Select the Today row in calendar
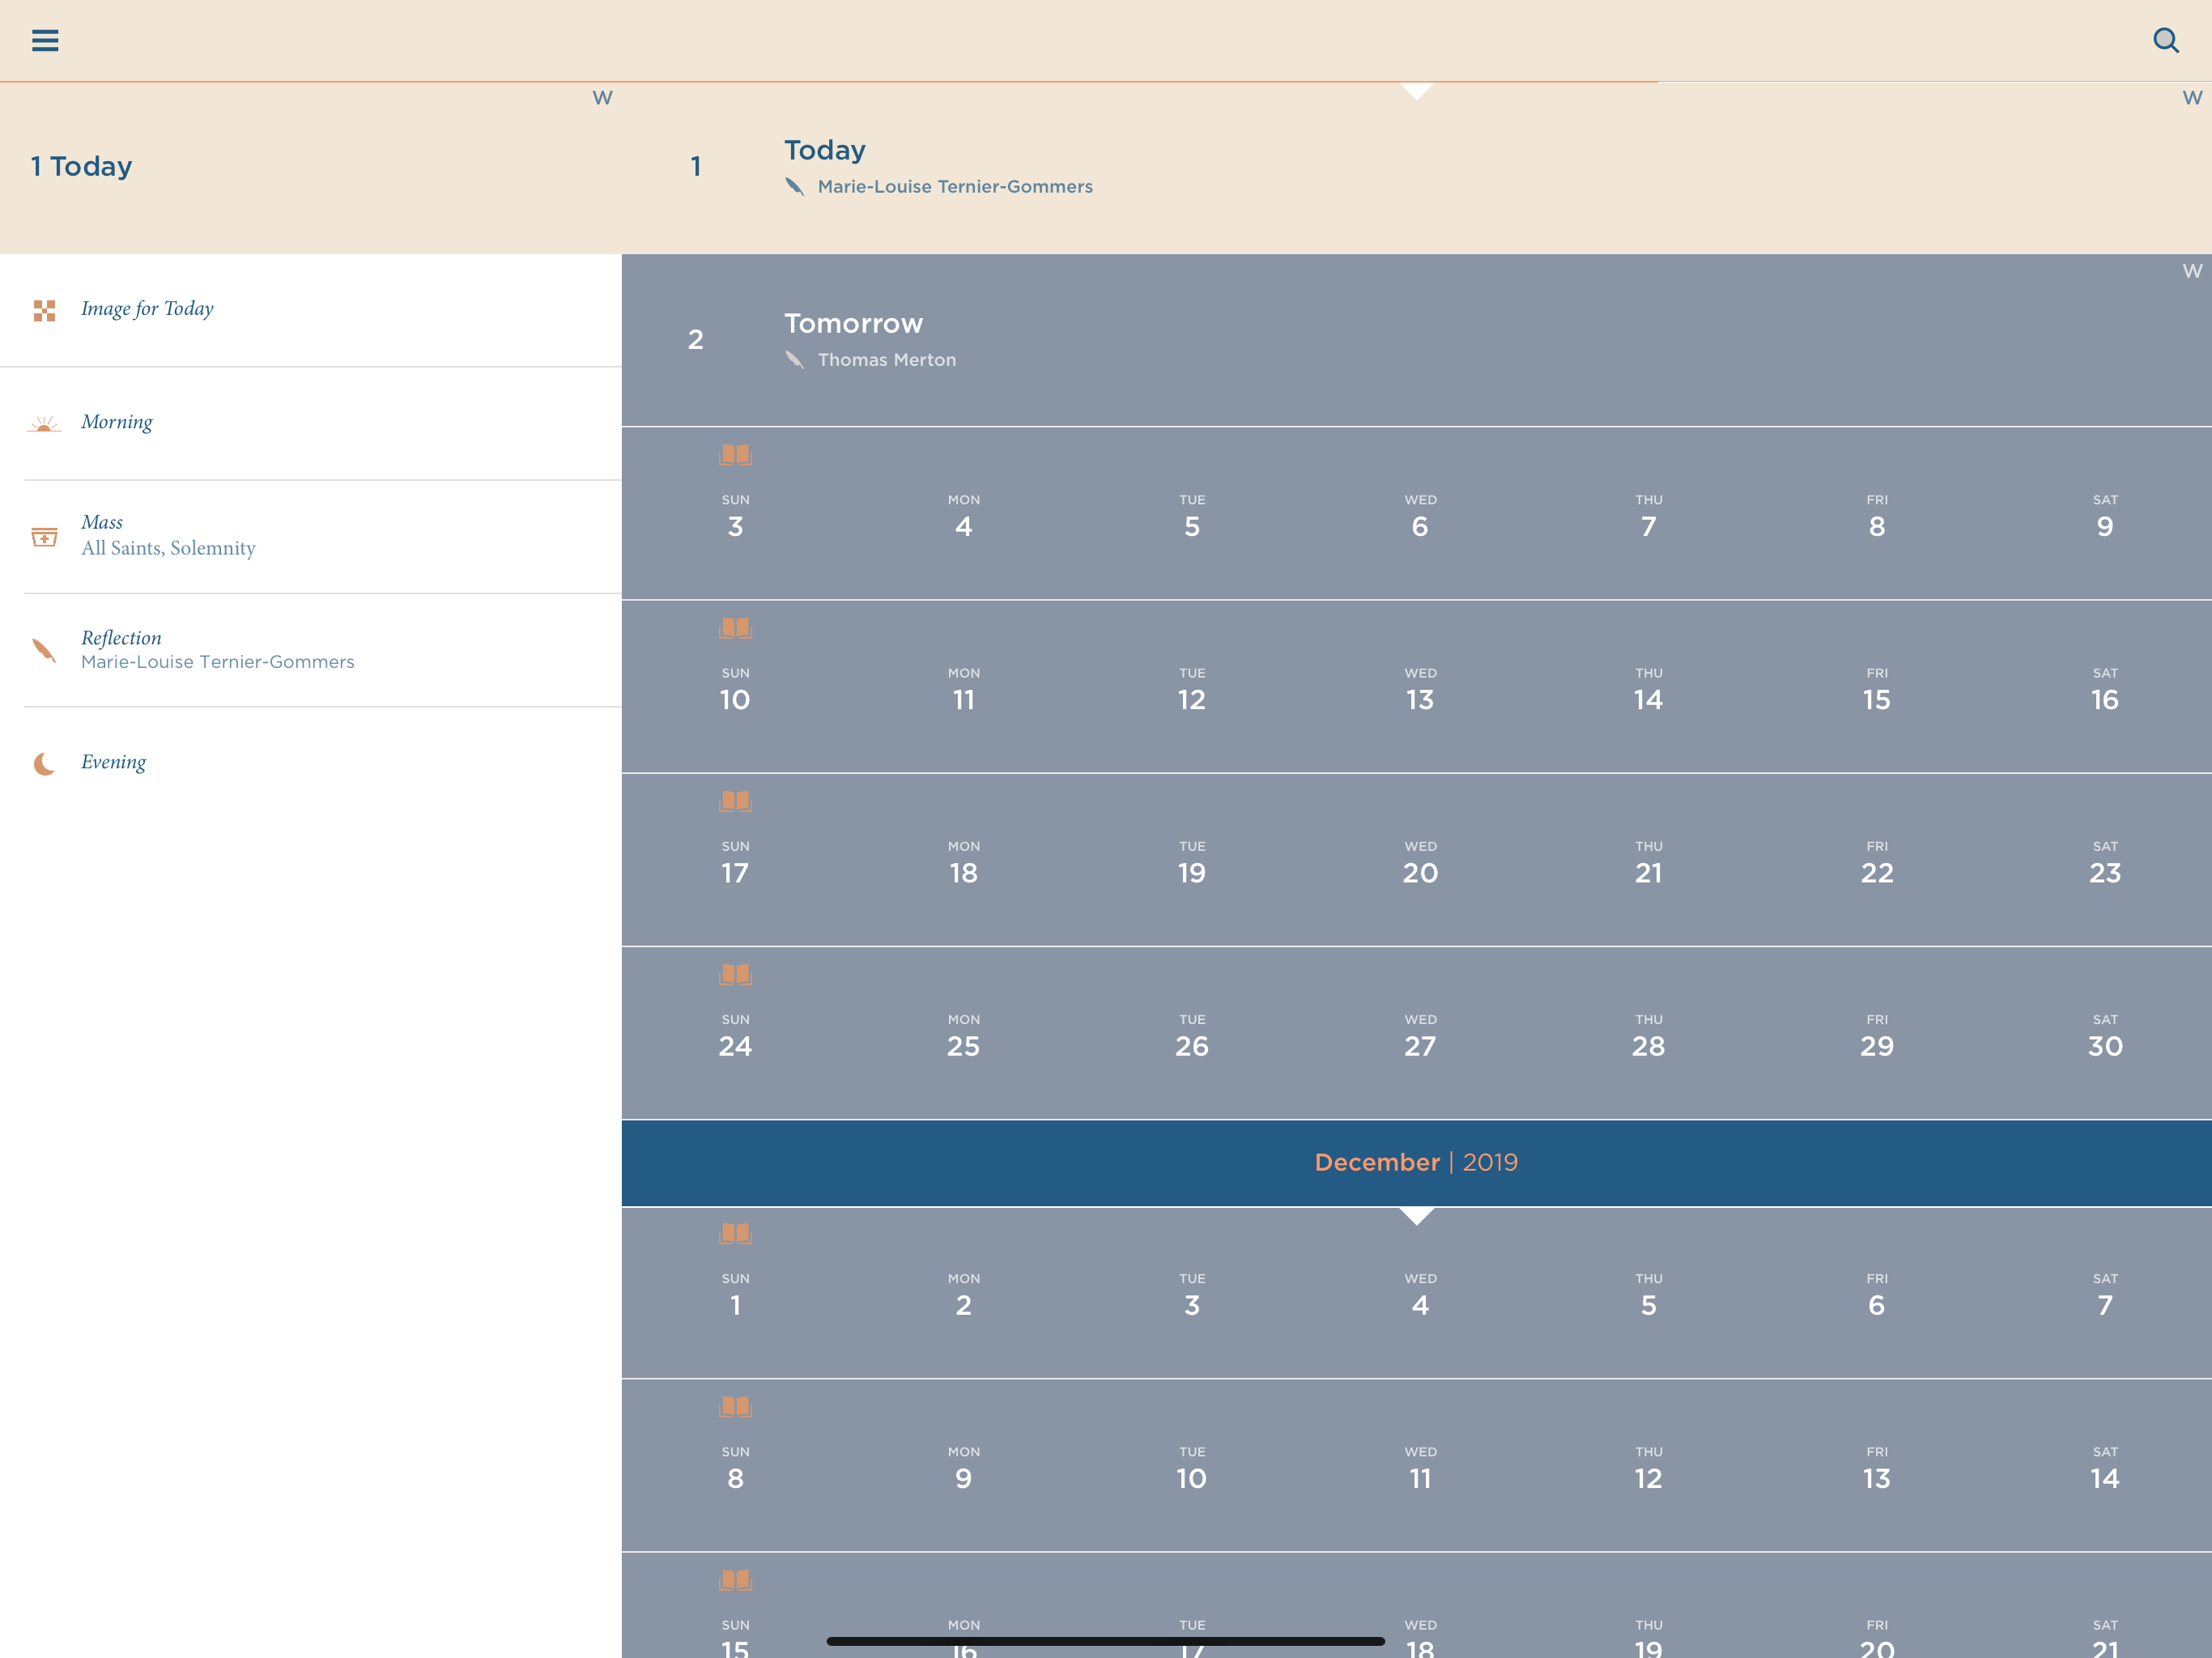This screenshot has height=1658, width=2212. pyautogui.click(x=1416, y=167)
